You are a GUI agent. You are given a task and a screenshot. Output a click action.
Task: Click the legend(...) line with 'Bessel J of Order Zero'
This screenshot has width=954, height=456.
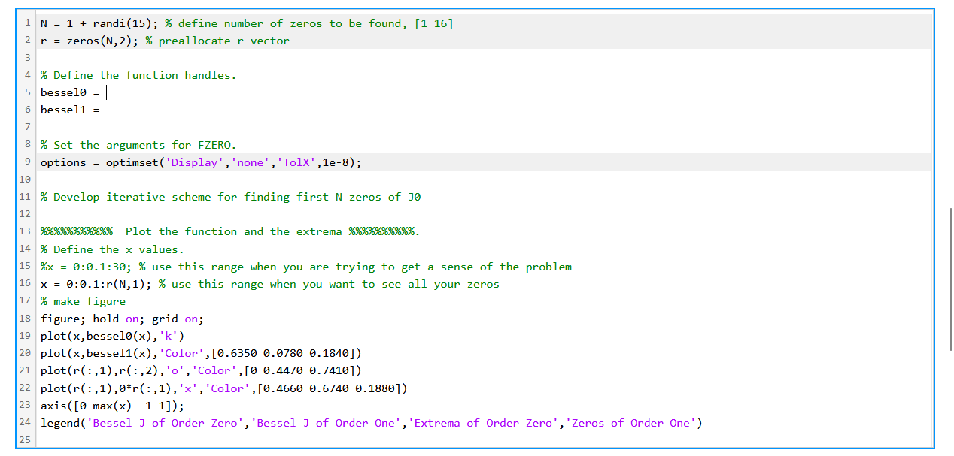[372, 423]
